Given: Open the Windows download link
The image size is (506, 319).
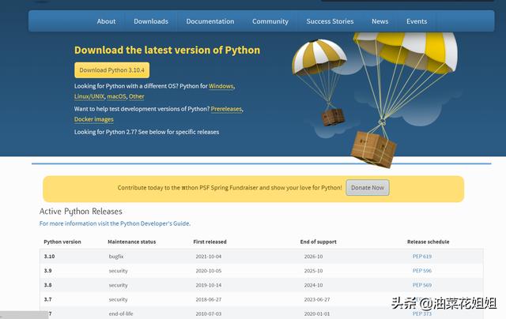Looking at the screenshot, I should 221,86.
